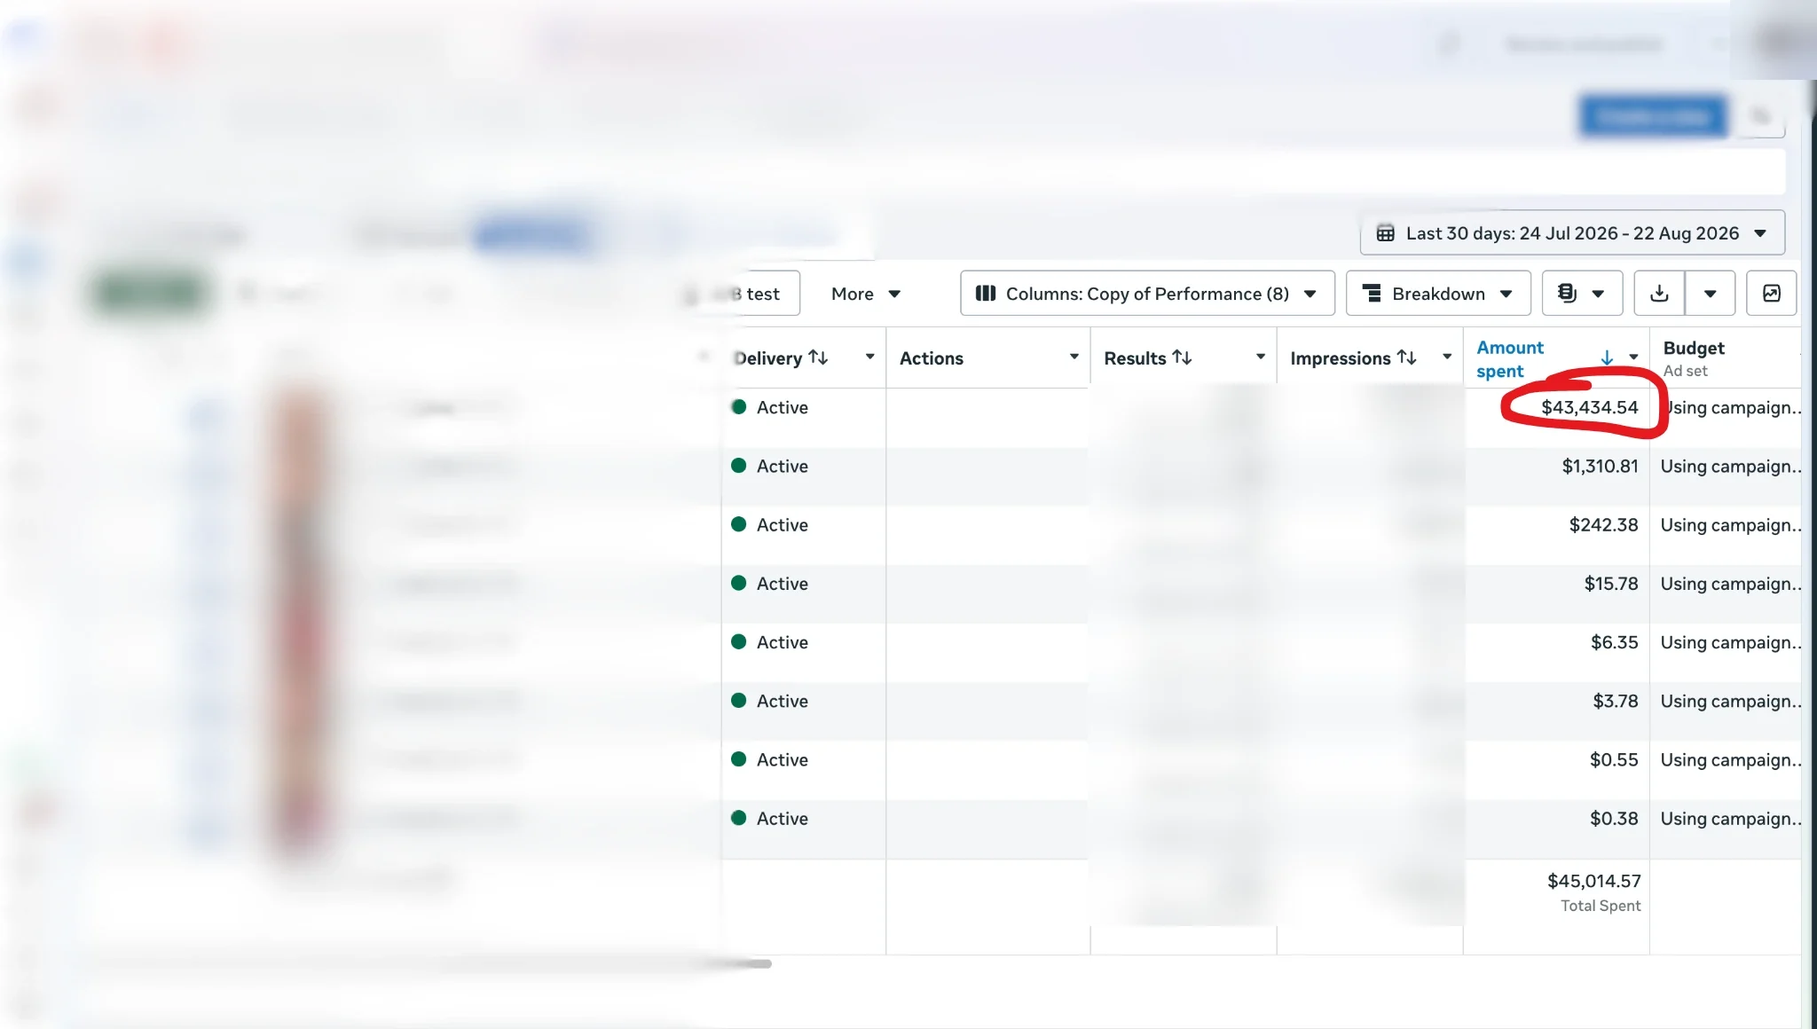Click the export download icon
This screenshot has height=1029, width=1817.
[1659, 294]
